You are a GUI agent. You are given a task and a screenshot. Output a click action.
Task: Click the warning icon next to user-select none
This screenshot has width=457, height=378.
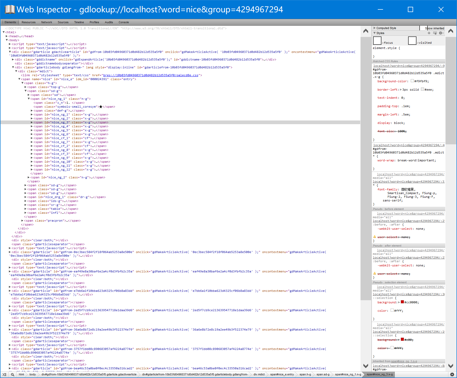point(375,237)
